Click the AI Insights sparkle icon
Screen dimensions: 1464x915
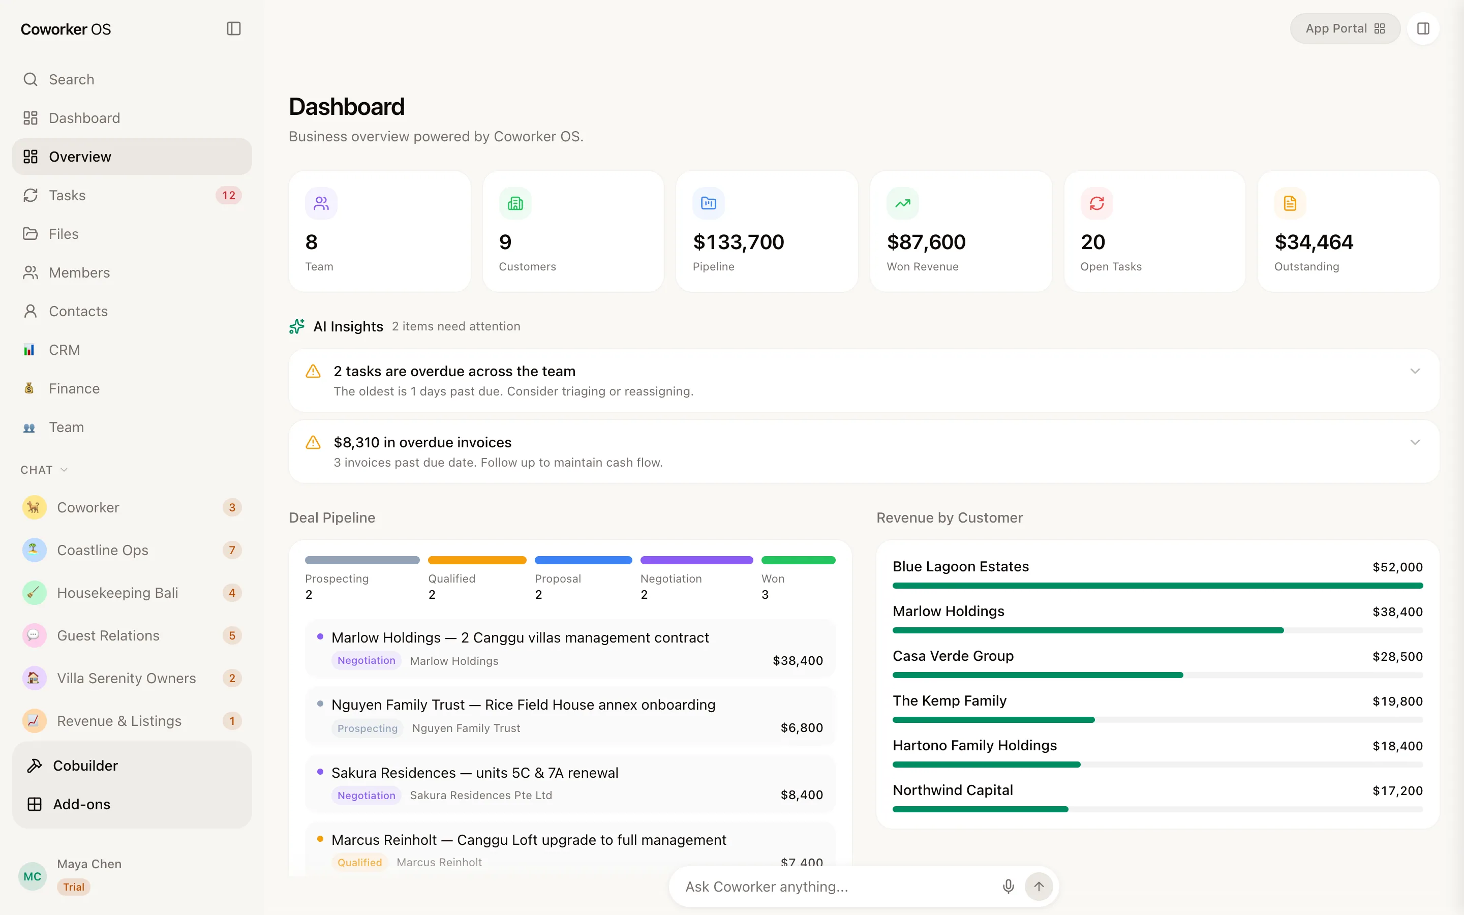(296, 326)
